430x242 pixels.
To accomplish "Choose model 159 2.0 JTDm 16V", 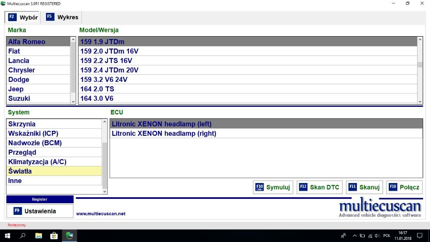I will point(248,51).
